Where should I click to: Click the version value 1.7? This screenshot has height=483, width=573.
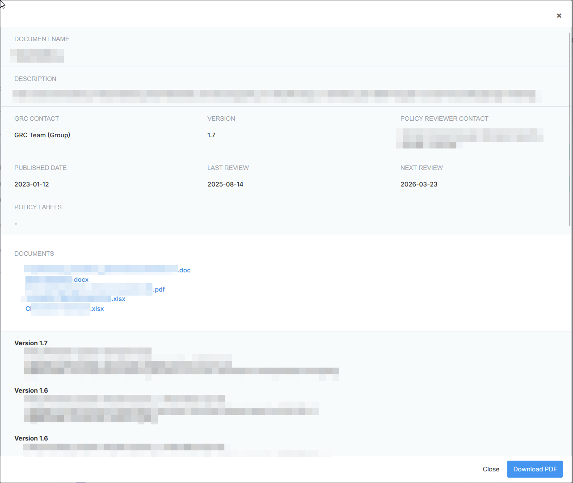(211, 135)
